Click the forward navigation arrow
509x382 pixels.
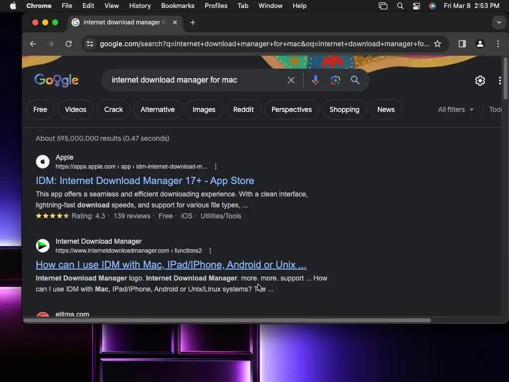coord(51,44)
